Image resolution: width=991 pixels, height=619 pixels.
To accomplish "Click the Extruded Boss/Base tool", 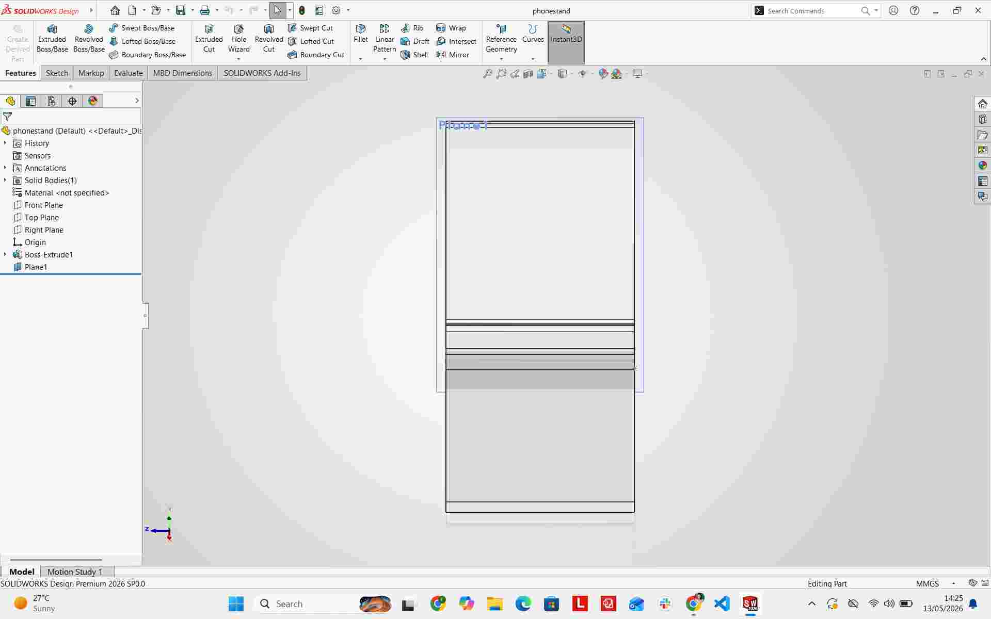I will coord(52,39).
